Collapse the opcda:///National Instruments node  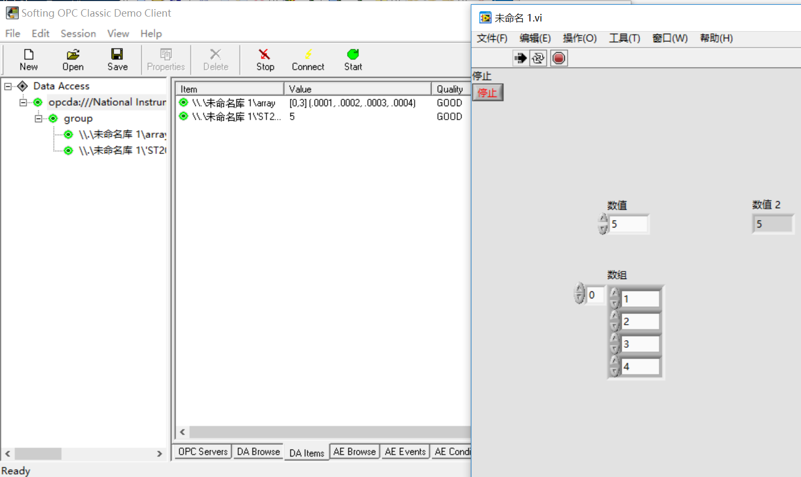tap(23, 102)
